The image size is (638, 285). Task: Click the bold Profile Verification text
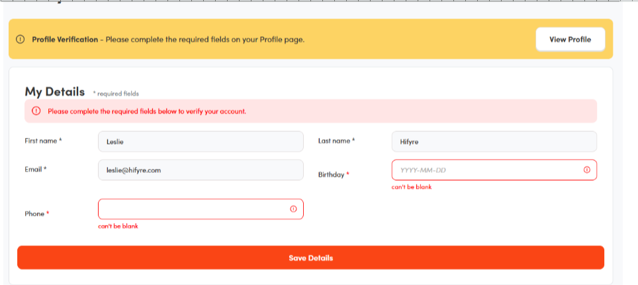tap(65, 40)
